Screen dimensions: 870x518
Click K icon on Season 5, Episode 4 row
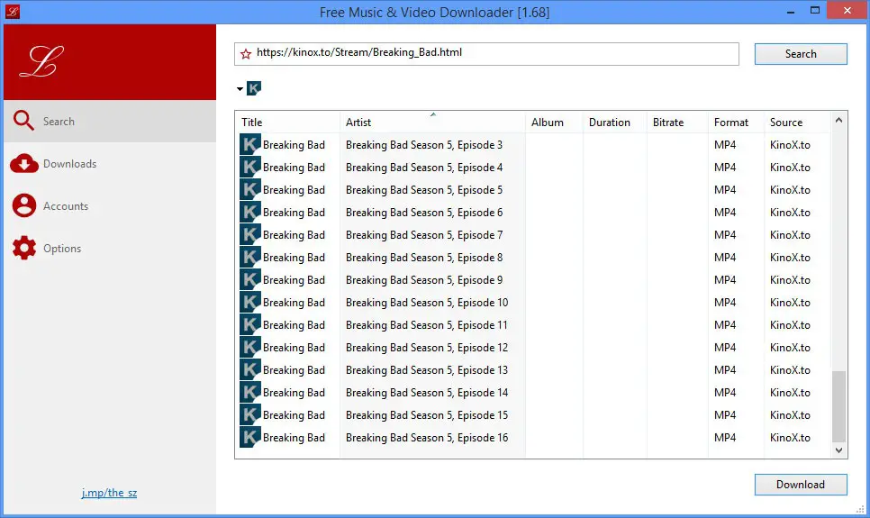[250, 168]
